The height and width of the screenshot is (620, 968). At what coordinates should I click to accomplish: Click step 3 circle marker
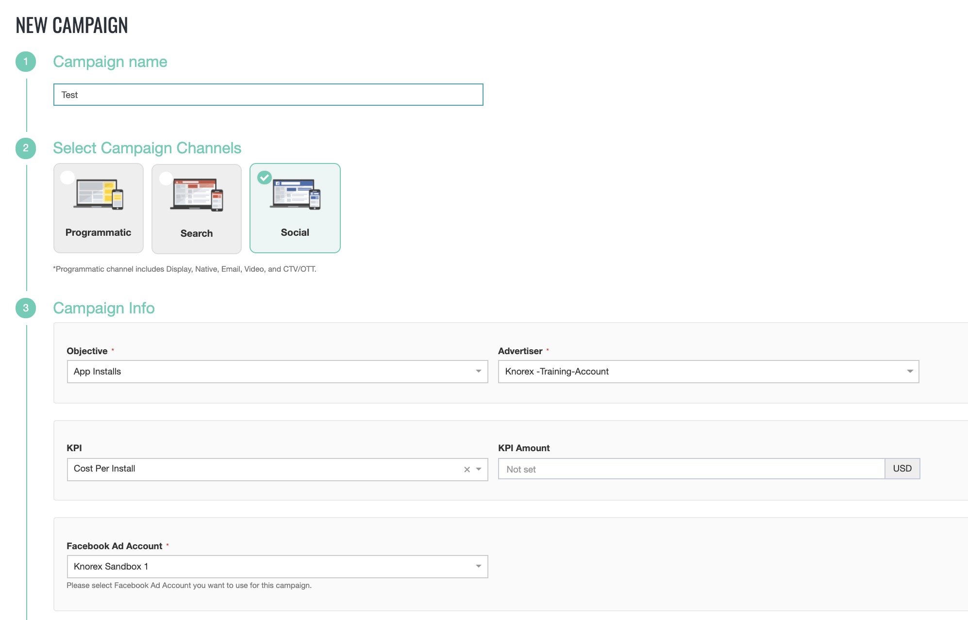click(x=26, y=308)
